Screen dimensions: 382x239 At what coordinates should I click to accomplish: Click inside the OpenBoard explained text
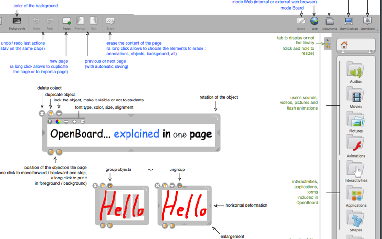point(131,134)
